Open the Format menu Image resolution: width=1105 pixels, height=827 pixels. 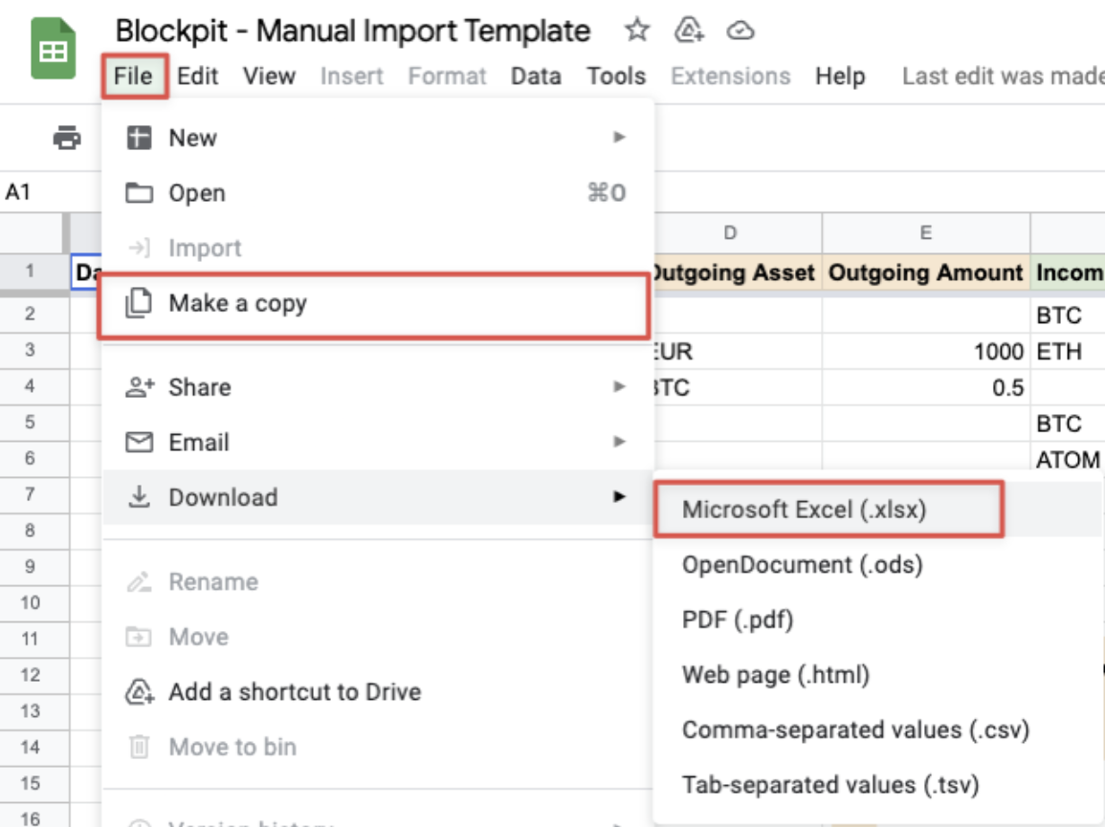coord(447,76)
